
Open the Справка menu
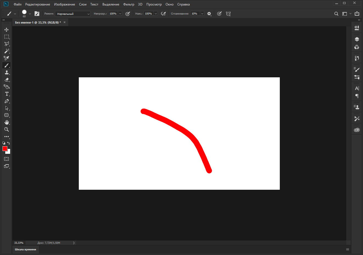[183, 4]
